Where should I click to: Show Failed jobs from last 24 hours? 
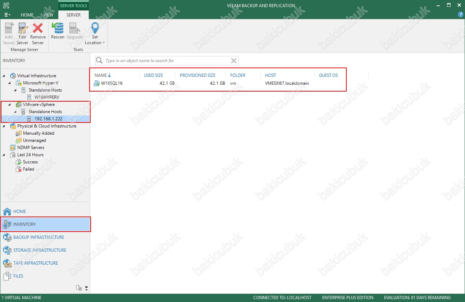[29, 169]
